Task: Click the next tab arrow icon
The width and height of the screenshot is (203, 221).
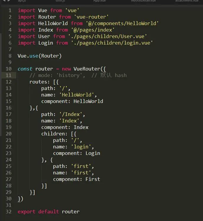Action: click(x=9, y=1)
